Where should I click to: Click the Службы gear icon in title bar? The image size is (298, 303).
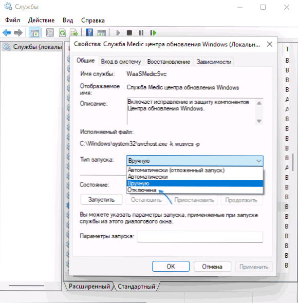pos(8,6)
